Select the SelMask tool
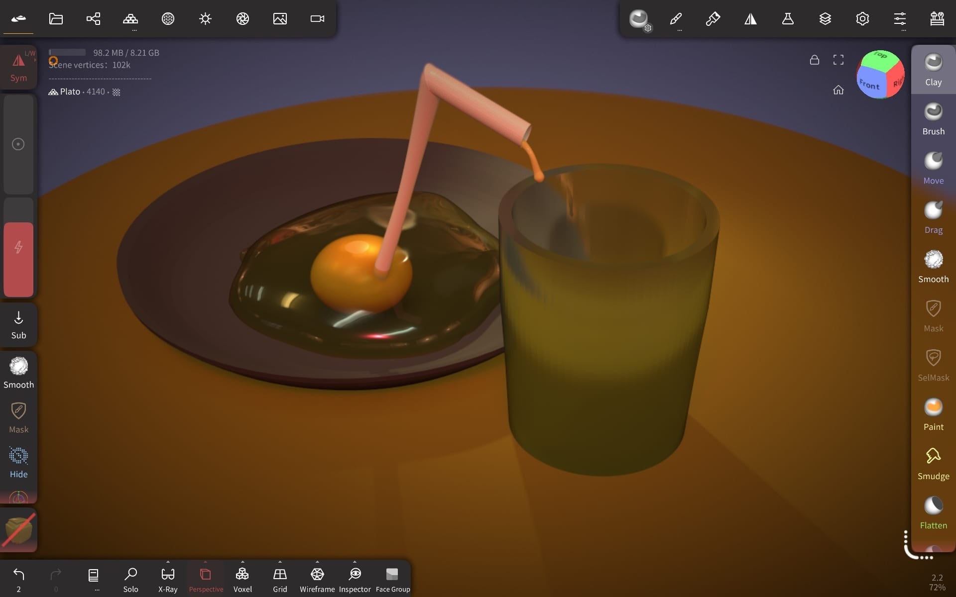Screen dimensions: 956x597 tap(933, 365)
